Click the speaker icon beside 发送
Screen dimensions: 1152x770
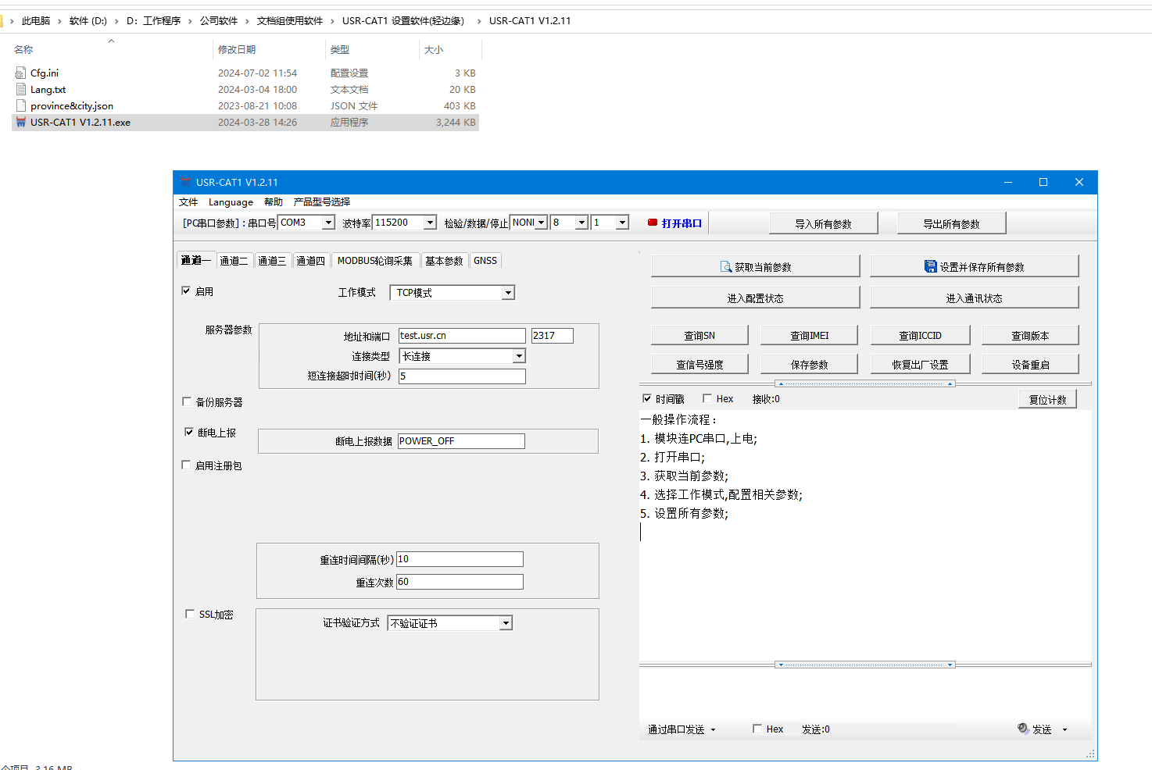coord(1023,729)
